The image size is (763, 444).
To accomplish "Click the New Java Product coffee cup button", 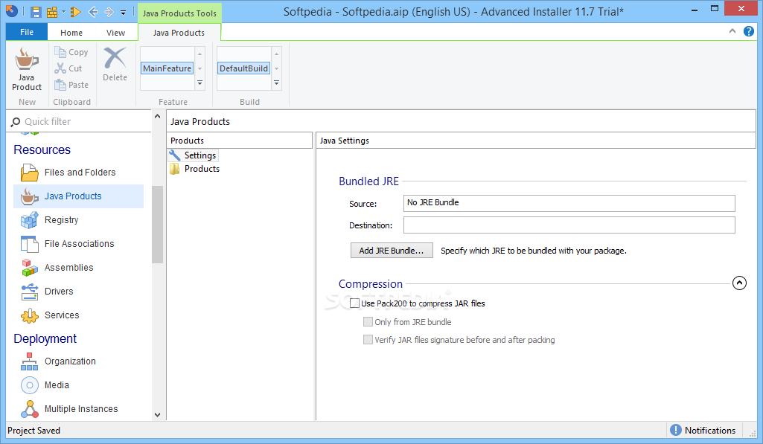I will click(x=26, y=69).
